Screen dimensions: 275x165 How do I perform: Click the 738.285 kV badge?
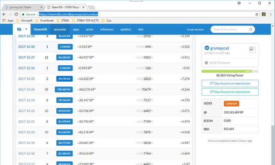(x=64, y=89)
